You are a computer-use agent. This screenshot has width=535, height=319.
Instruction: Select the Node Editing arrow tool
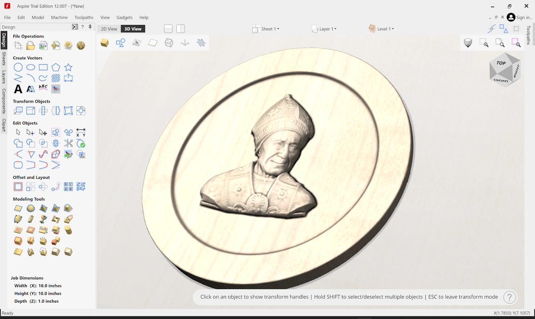(x=30, y=132)
